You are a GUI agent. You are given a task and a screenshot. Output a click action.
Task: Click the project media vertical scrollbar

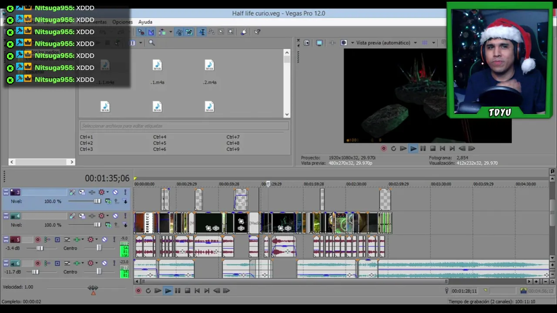point(287,83)
